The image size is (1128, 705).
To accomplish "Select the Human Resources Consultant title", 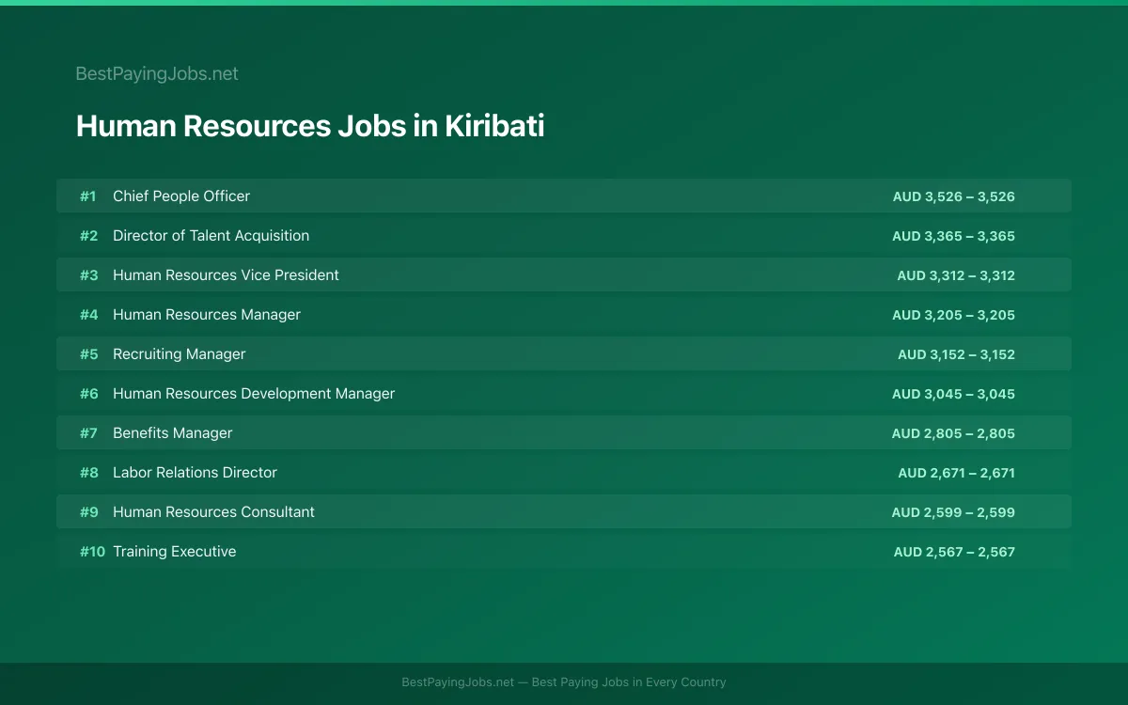I will coord(213,512).
